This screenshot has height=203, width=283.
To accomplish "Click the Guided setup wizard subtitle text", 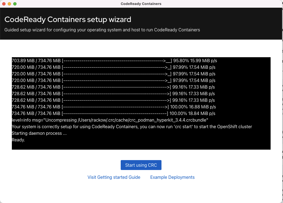I will click(x=102, y=30).
